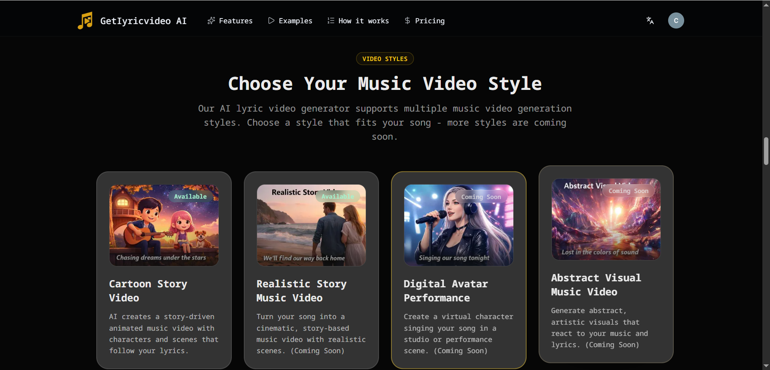Viewport: 770px width, 370px height.
Task: Click the Coming Soon badge on Abstract Visual
Action: click(628, 191)
